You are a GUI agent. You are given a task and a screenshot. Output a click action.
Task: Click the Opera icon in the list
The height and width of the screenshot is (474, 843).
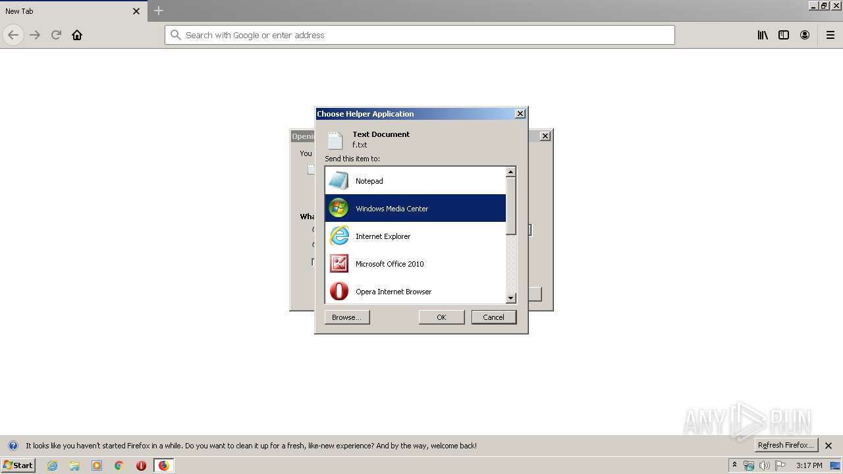(x=339, y=291)
